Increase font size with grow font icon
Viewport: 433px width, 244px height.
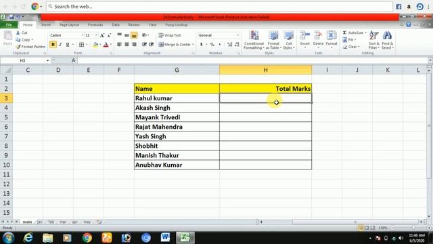[x=102, y=35]
